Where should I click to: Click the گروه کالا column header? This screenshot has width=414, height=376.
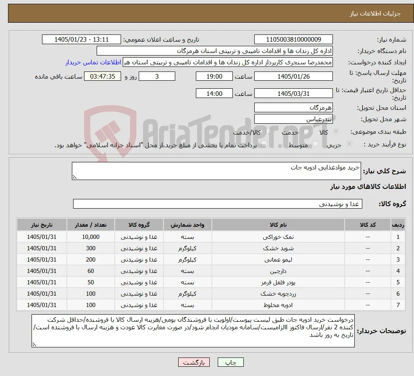[x=139, y=225]
